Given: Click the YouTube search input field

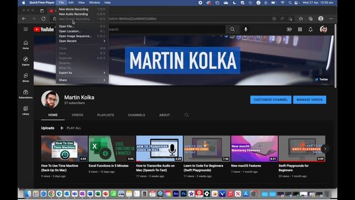Looking at the screenshot, I should point(166,29).
